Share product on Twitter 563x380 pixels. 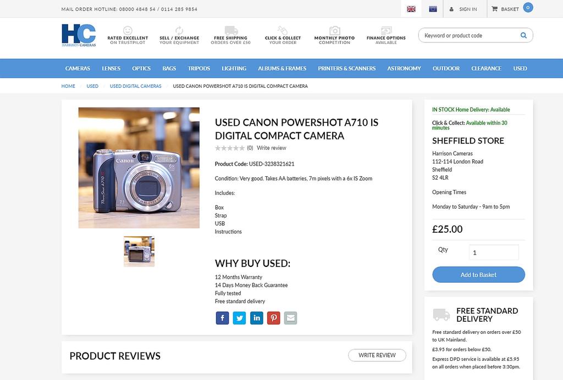click(239, 318)
